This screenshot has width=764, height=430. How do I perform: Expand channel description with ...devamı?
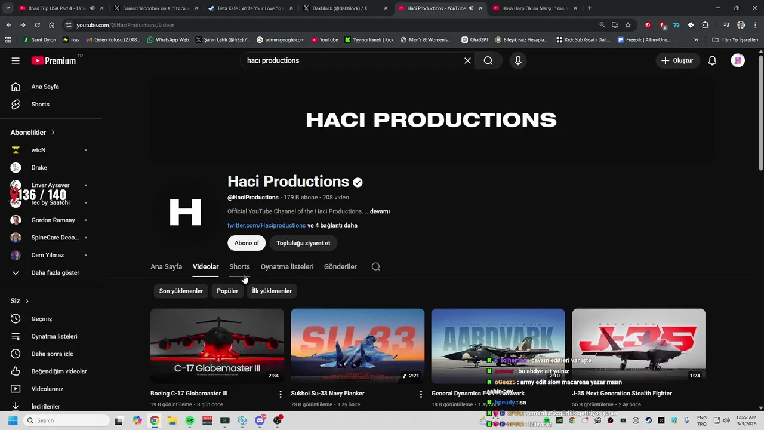(x=377, y=211)
